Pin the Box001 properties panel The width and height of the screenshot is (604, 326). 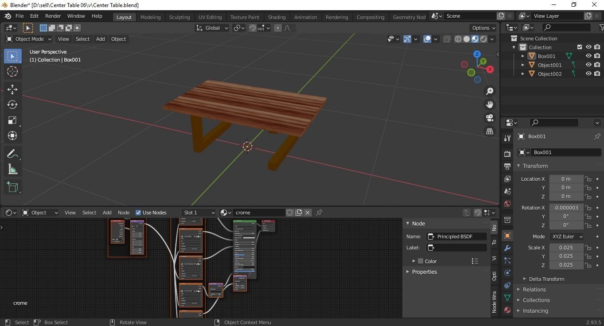click(x=597, y=136)
